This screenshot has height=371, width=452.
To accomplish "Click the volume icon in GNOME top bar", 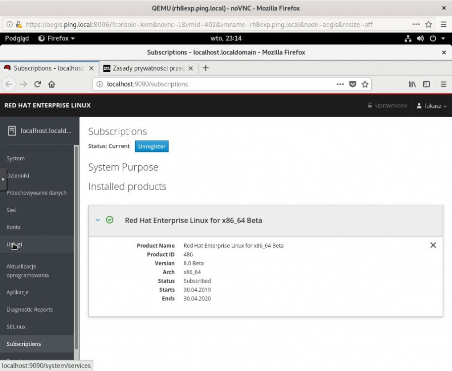I will click(x=420, y=38).
